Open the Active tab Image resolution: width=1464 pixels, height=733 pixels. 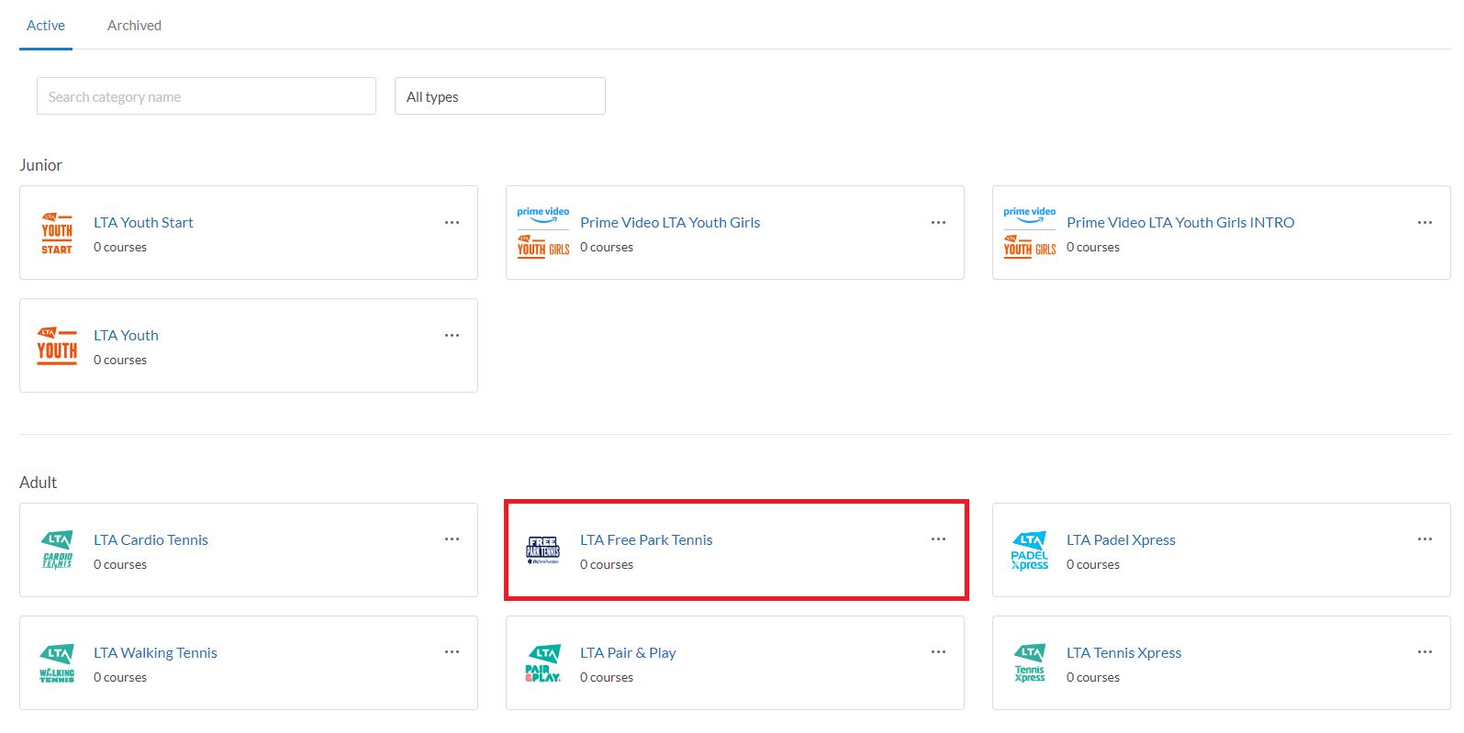point(46,26)
